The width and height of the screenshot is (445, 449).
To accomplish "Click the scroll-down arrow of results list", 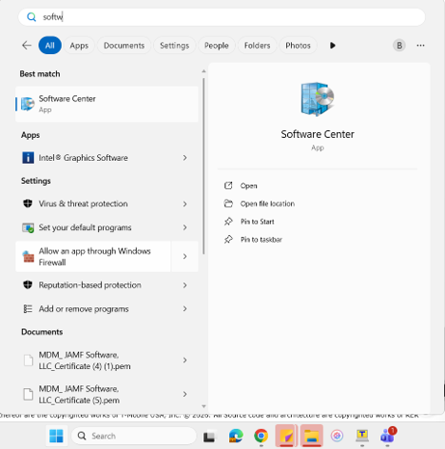I will point(203,406).
